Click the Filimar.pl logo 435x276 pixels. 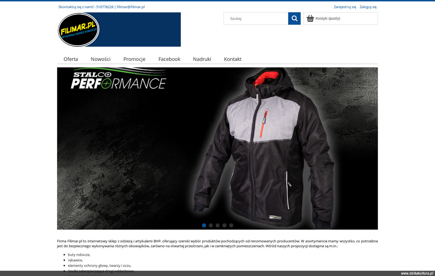119,29
